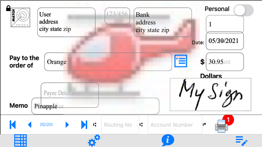Image resolution: width=262 pixels, height=147 pixels.
Task: Click the MICR symbol before Account Number
Action: coord(141,125)
